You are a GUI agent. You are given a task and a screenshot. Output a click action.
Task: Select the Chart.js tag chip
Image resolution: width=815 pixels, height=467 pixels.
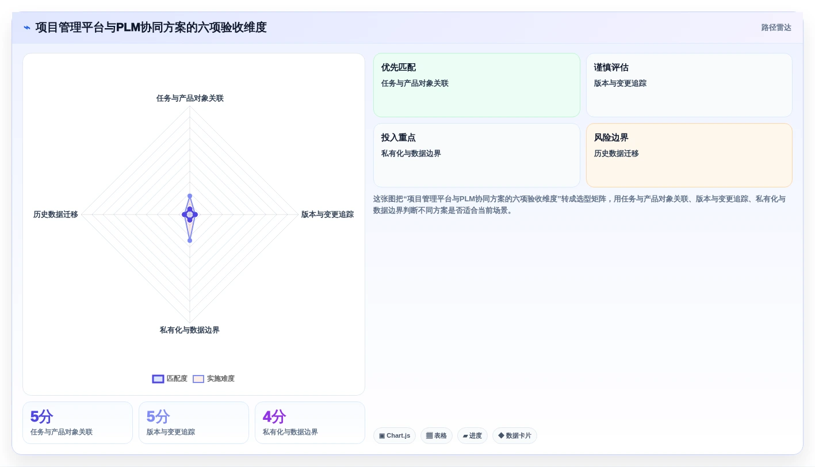(x=395, y=435)
